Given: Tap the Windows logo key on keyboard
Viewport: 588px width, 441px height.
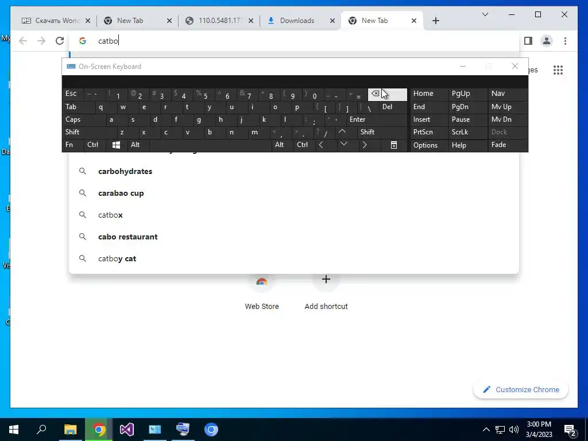Looking at the screenshot, I should 116,145.
